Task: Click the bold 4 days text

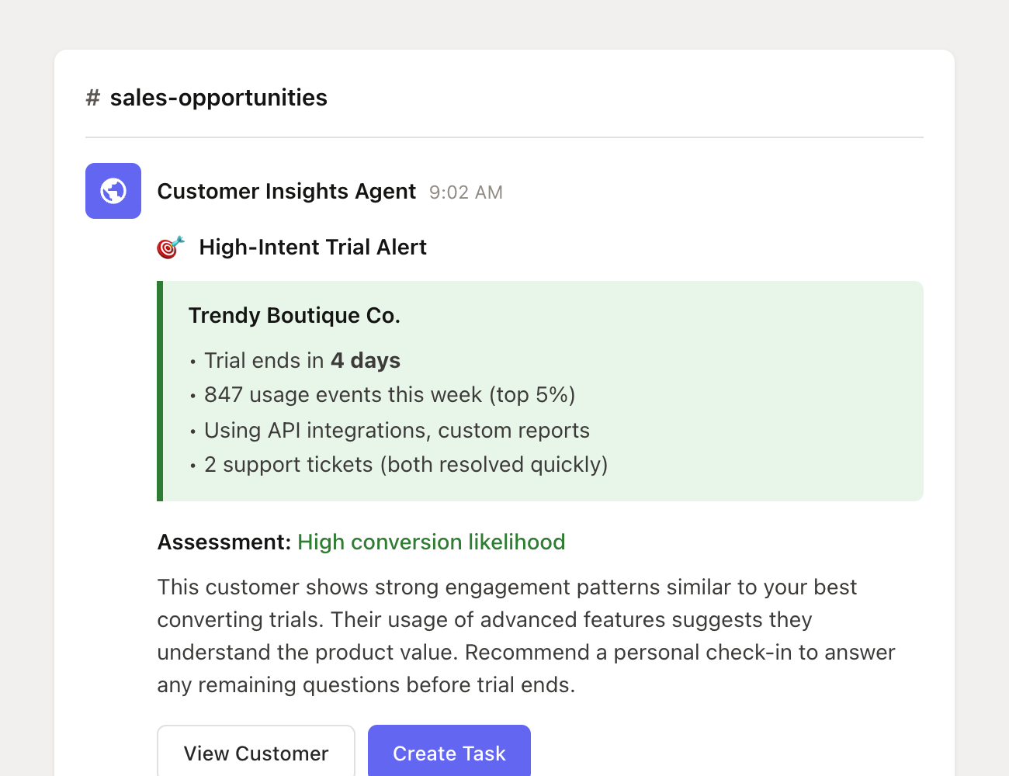Action: tap(366, 360)
